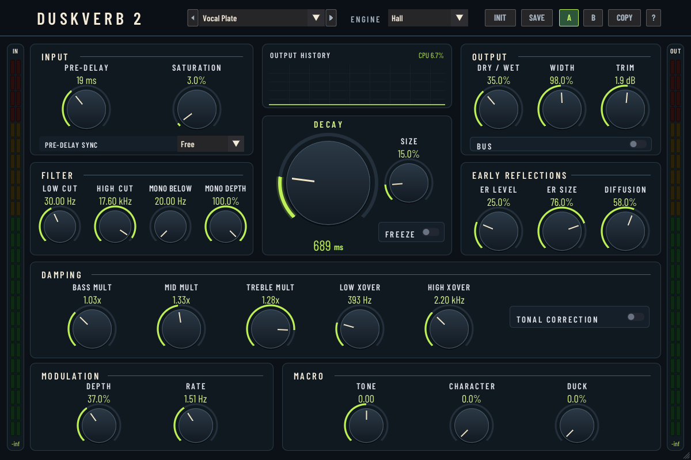
Task: Open the Vocal Plate preset dropdown
Action: point(262,18)
